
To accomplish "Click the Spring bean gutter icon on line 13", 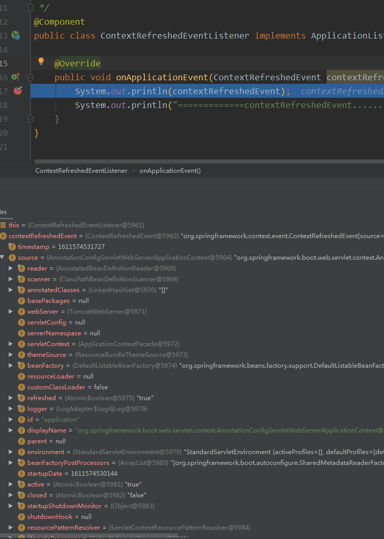I will click(x=16, y=35).
